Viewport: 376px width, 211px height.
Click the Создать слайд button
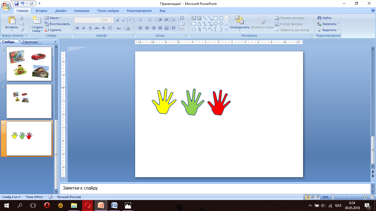[37, 24]
